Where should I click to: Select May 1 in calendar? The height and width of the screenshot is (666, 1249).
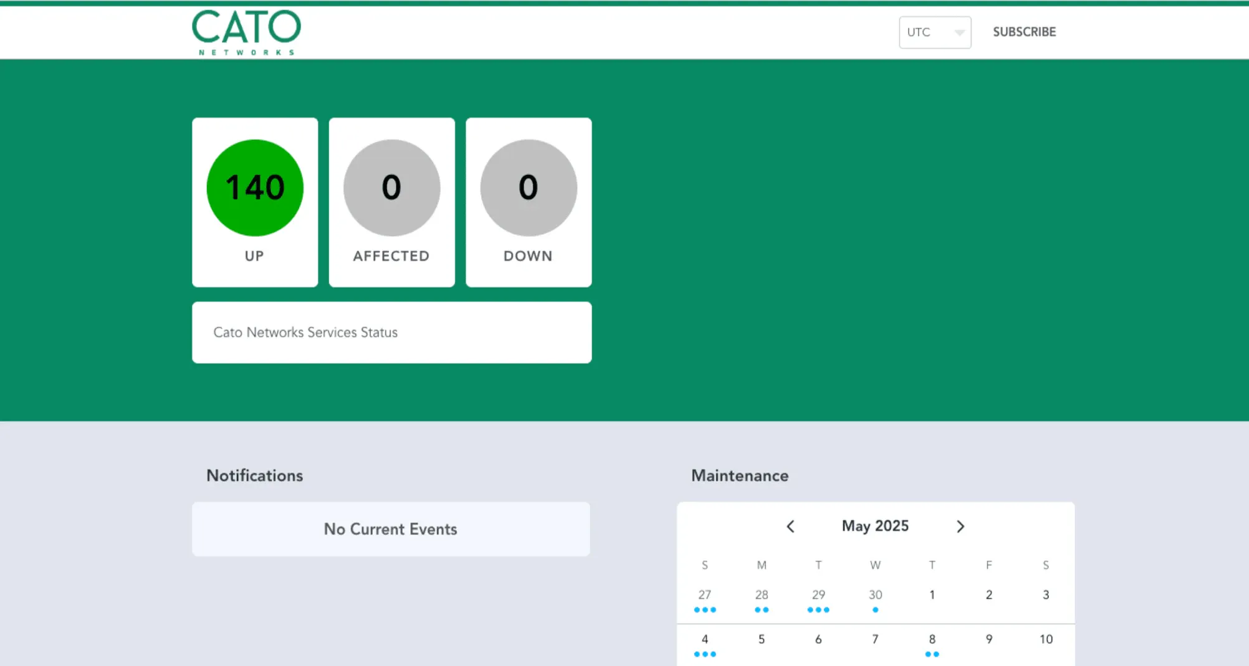coord(932,595)
